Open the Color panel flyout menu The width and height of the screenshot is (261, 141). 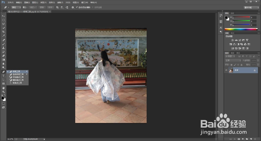(x=258, y=13)
